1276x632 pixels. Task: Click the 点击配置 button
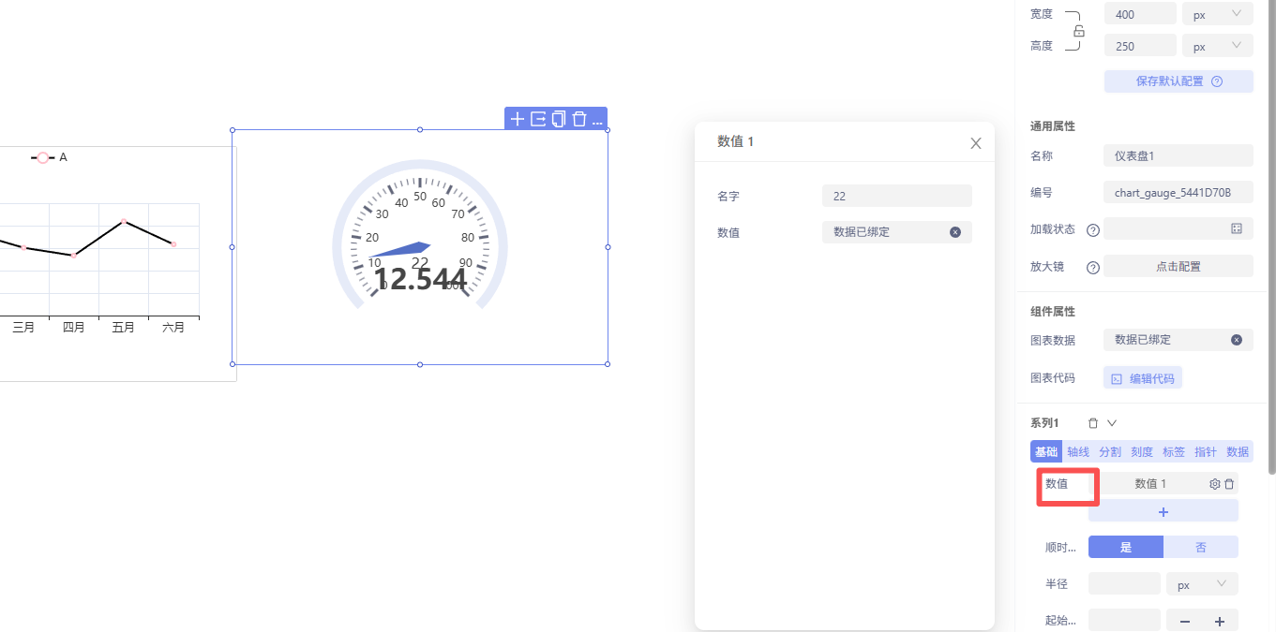[x=1178, y=266]
